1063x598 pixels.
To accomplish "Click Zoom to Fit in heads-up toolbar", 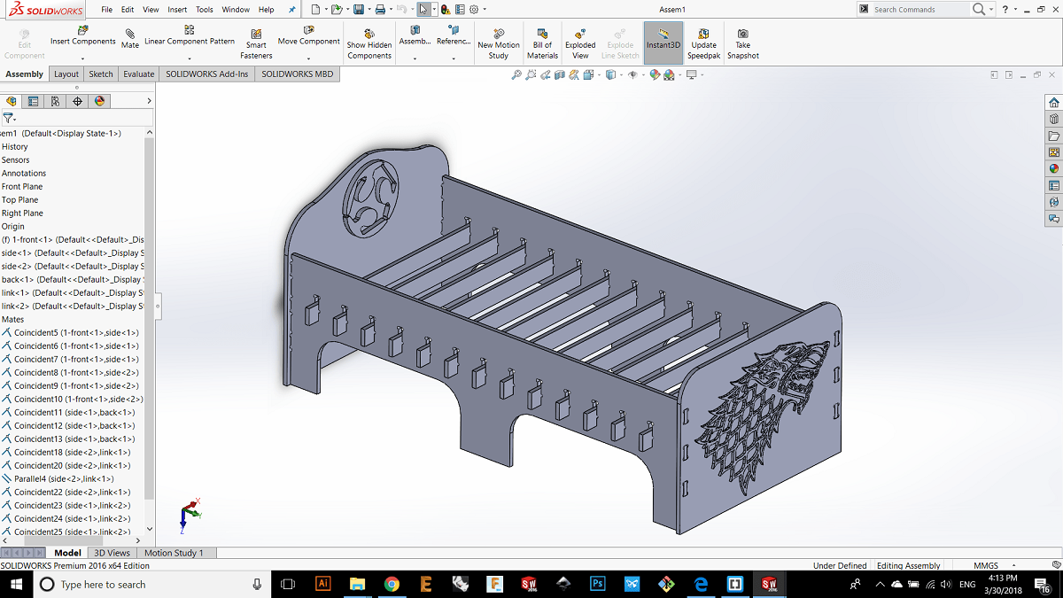I will [516, 75].
